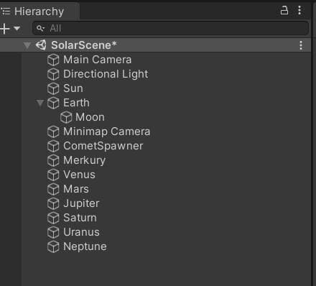Open the SolarScene row options menu
Image resolution: width=316 pixels, height=286 pixels.
point(301,45)
